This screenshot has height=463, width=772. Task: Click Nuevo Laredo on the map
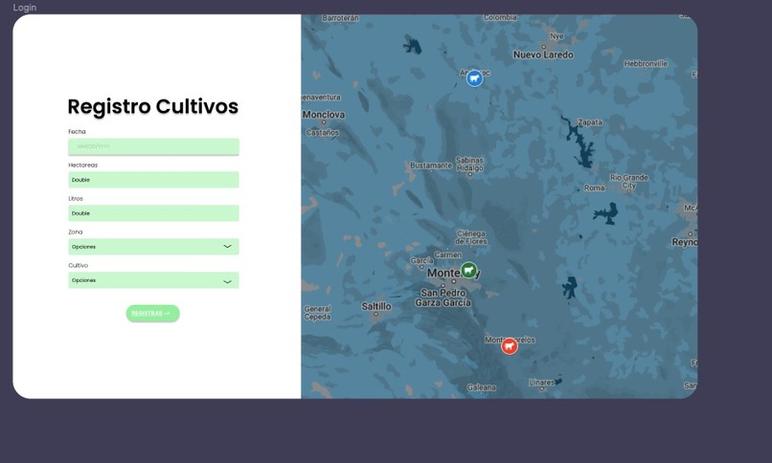pyautogui.click(x=543, y=55)
